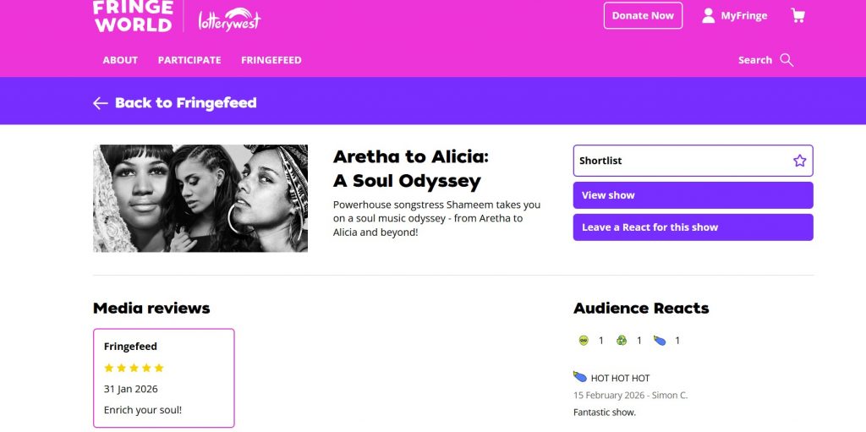866x432 pixels.
Task: Click the green recycle react icon
Action: 622,341
